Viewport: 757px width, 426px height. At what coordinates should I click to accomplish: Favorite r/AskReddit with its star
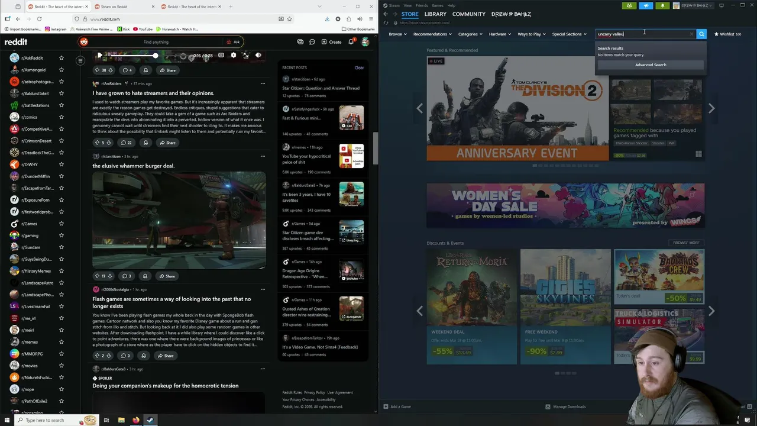[x=62, y=58]
